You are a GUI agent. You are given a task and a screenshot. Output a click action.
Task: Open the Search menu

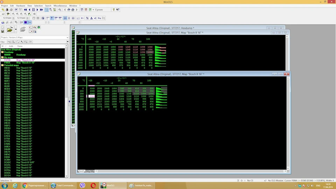pos(48,6)
